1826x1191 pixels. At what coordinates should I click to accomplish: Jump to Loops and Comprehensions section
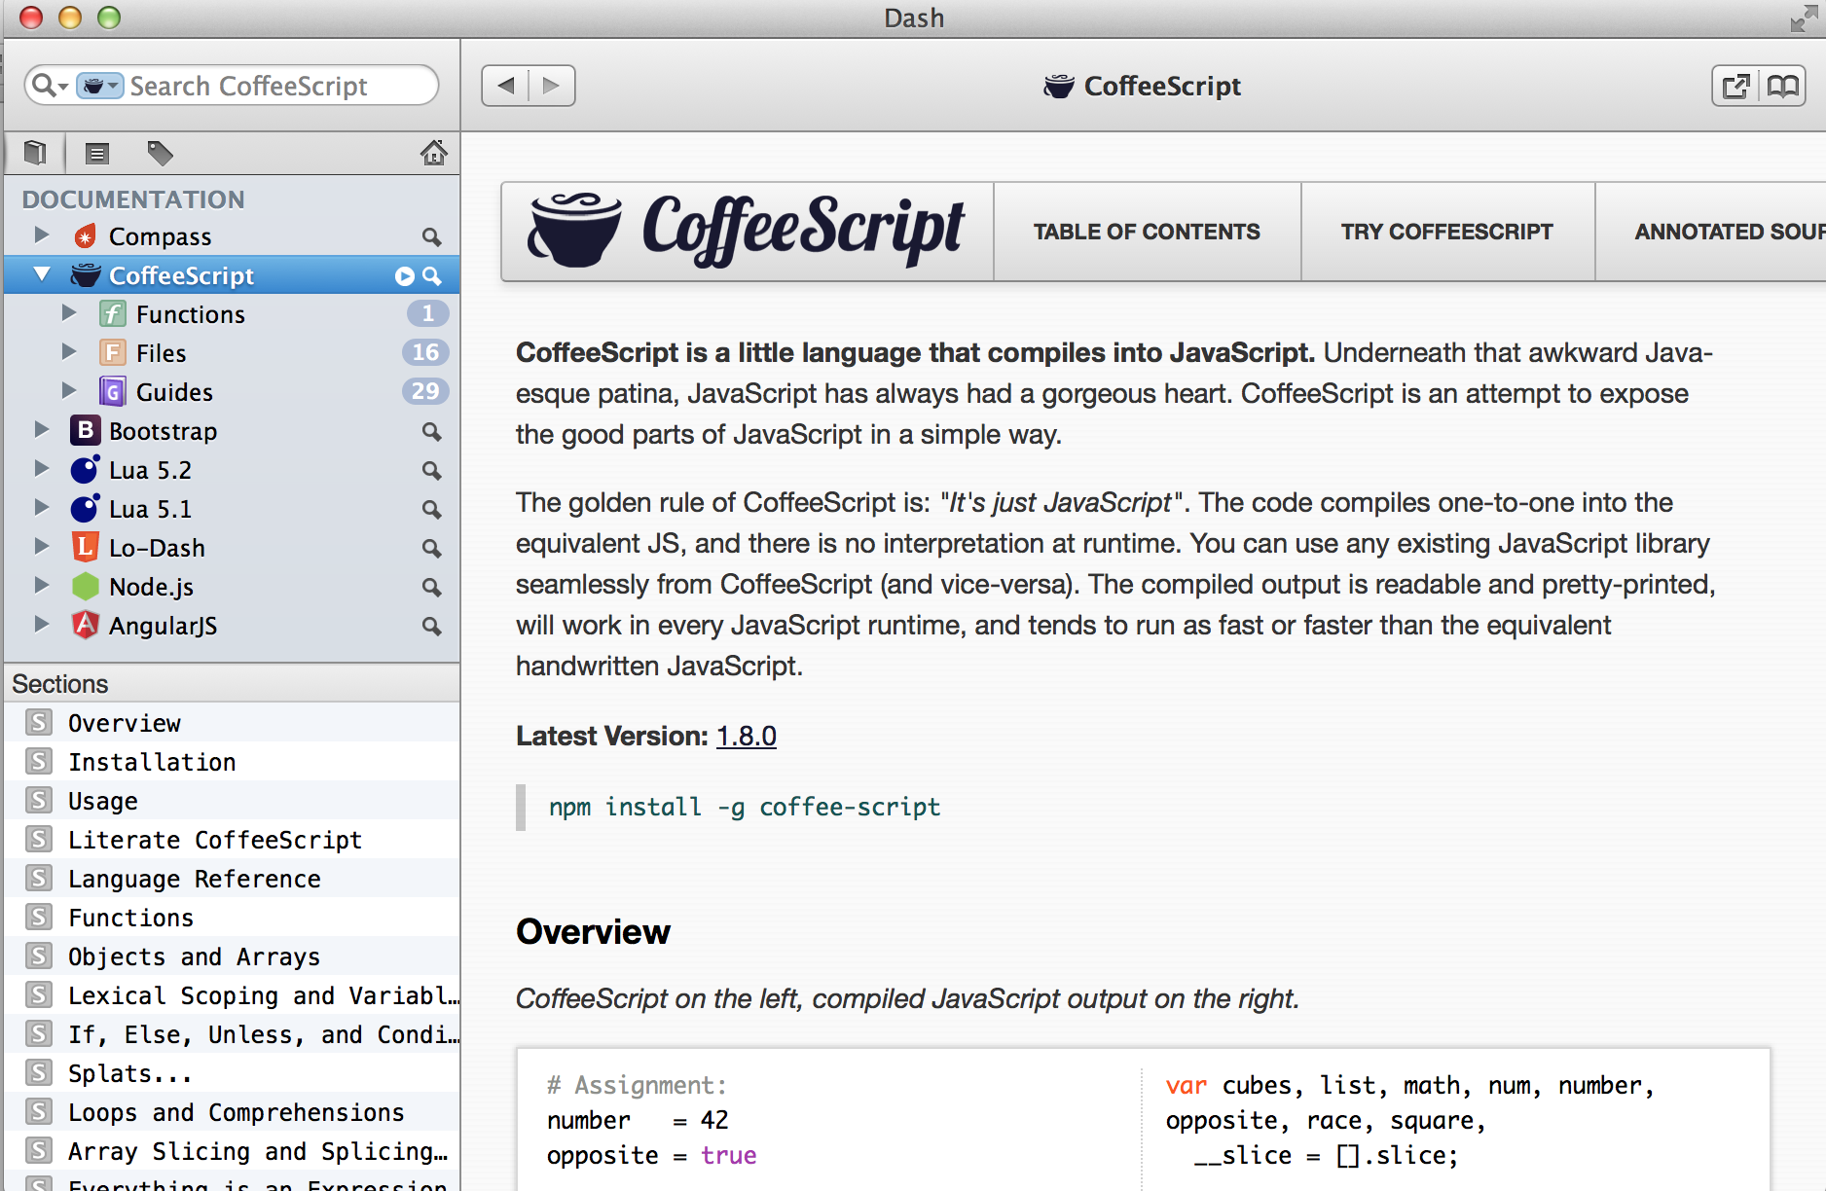click(232, 1111)
